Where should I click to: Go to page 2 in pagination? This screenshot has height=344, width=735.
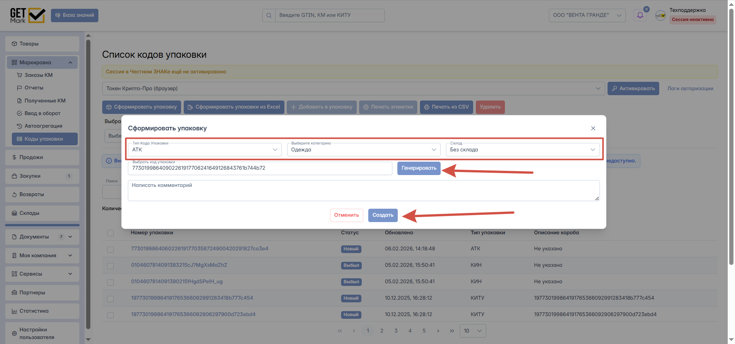(x=382, y=331)
